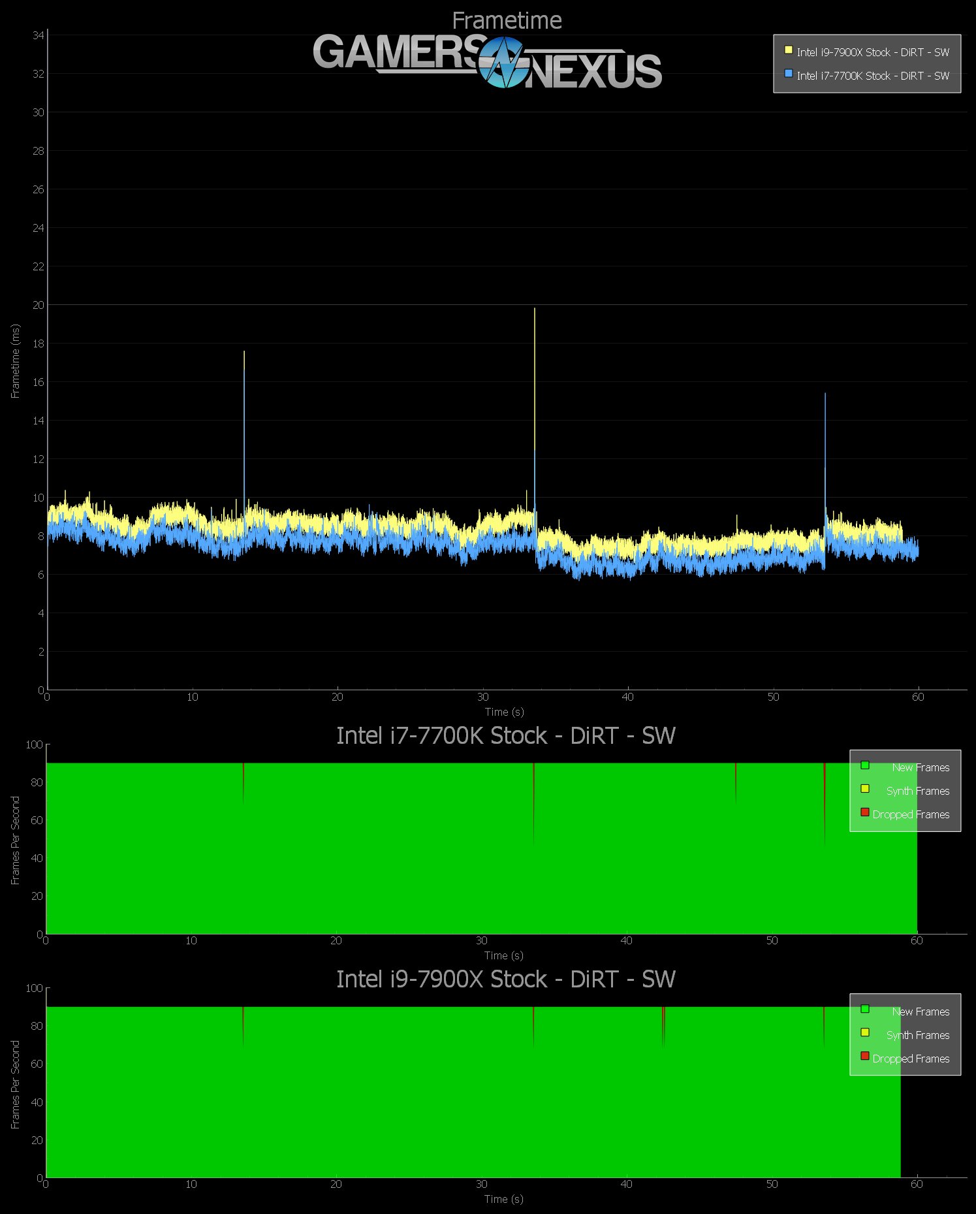
Task: Click legend label 'Intel i9-7900X Stock - DiRT - SW'
Action: tap(873, 52)
